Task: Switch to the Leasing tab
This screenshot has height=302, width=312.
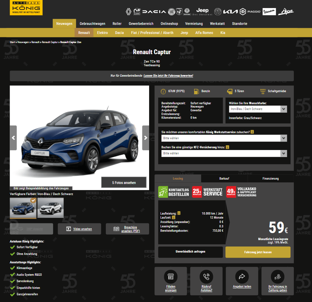Action: click(178, 179)
